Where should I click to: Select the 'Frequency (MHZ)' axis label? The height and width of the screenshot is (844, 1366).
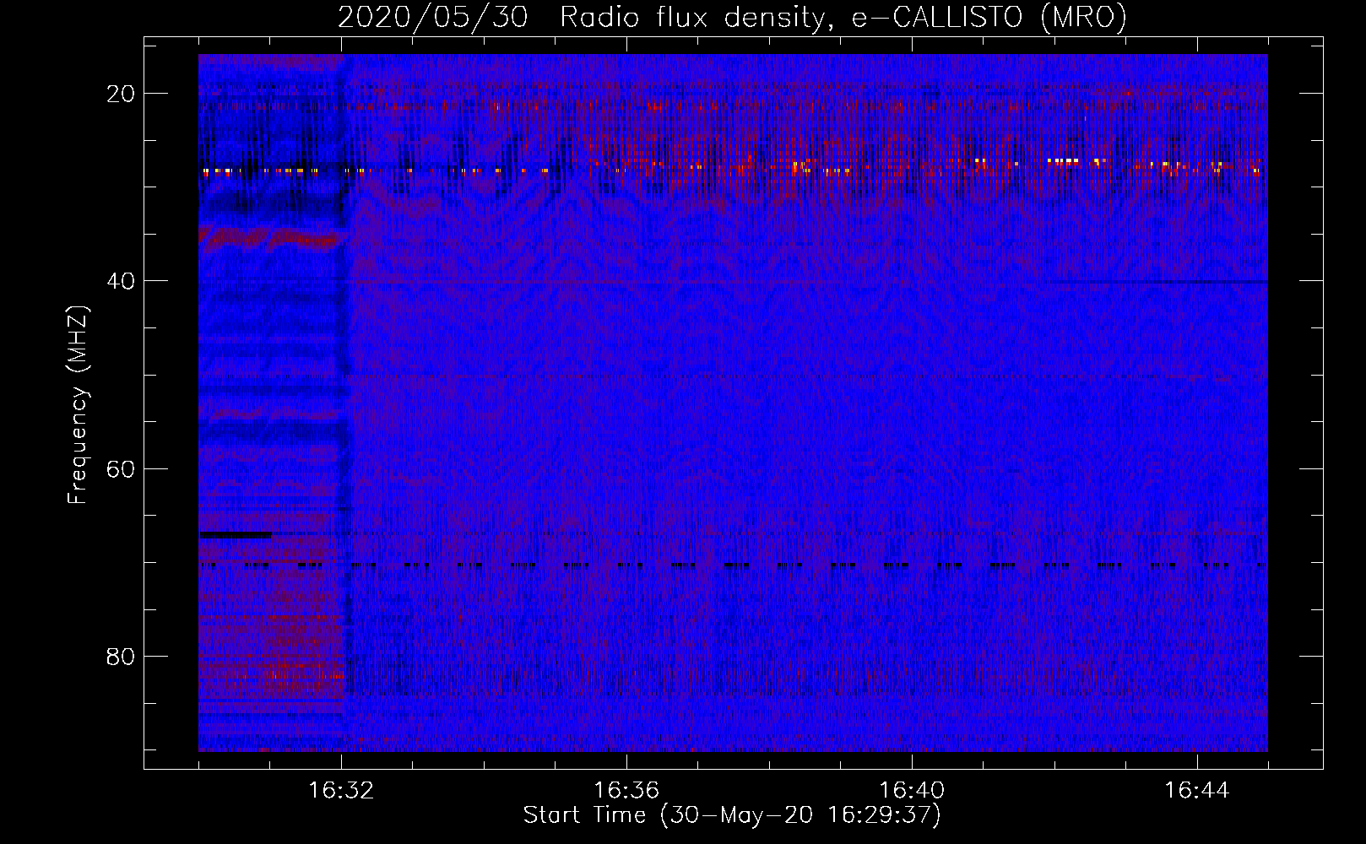[78, 404]
